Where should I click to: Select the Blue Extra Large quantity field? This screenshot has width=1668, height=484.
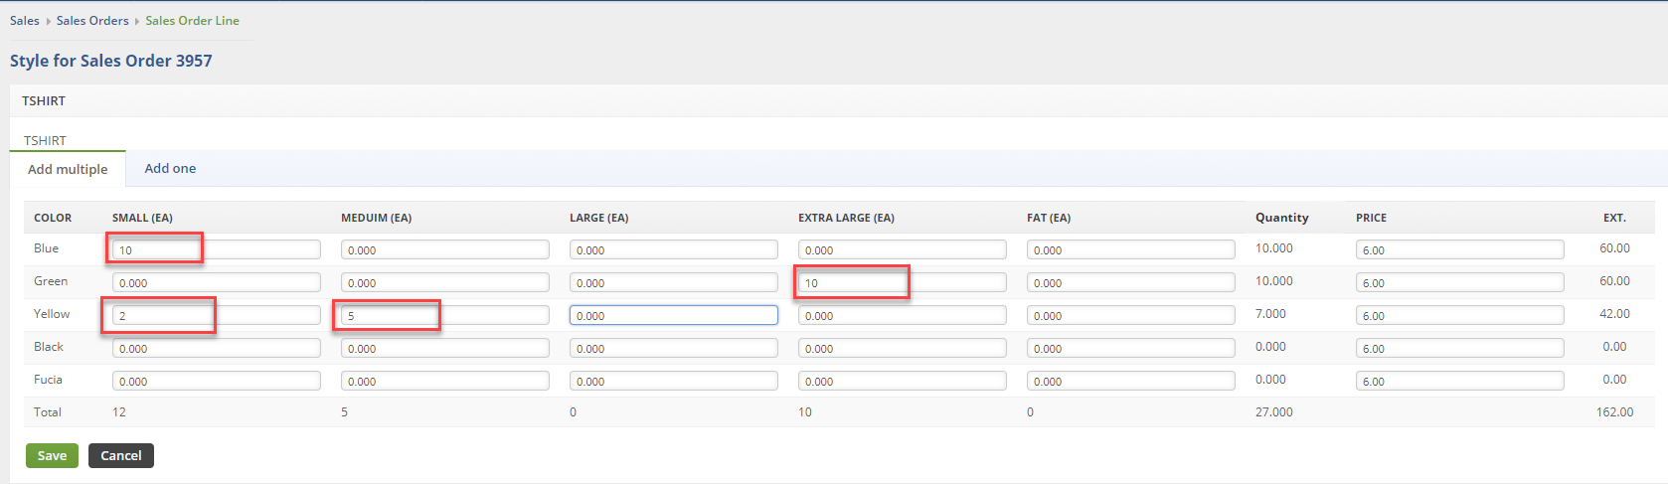tap(903, 249)
